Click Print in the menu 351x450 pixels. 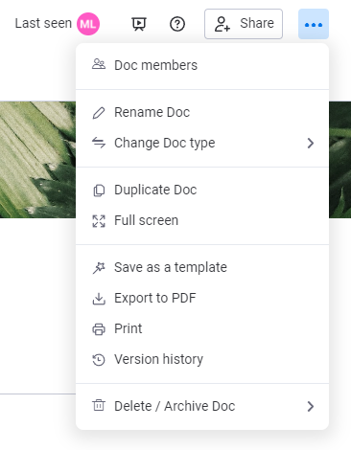[202, 328]
